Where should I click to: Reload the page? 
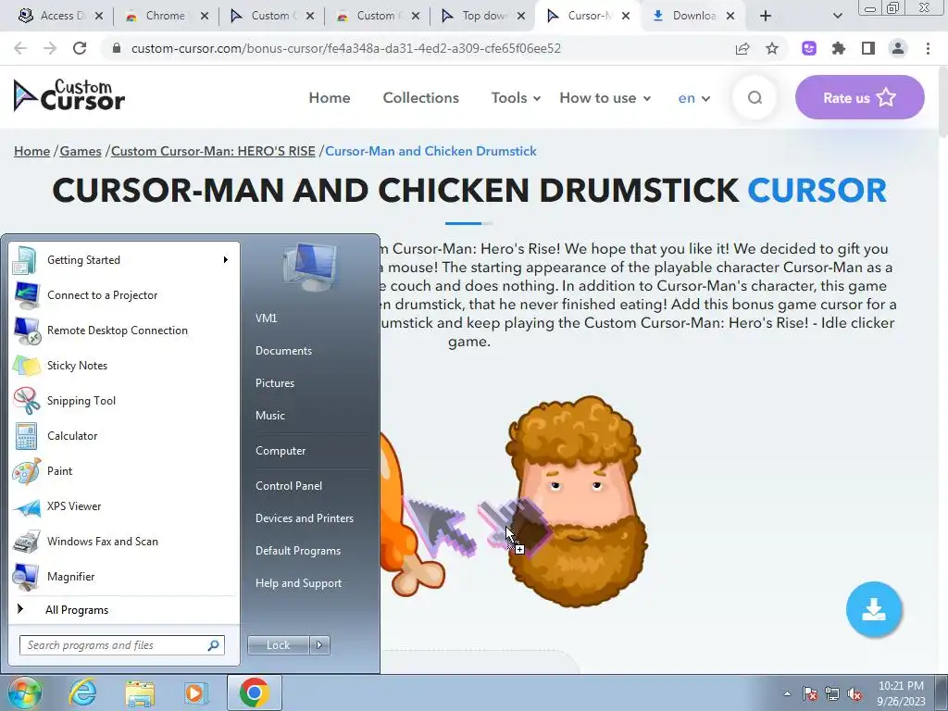point(80,48)
